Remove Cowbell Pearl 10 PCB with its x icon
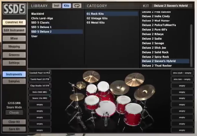197x136 pixels. 50,71
